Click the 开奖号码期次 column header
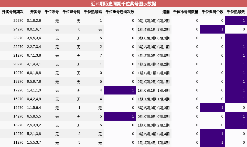 pyautogui.click(x=13, y=12)
